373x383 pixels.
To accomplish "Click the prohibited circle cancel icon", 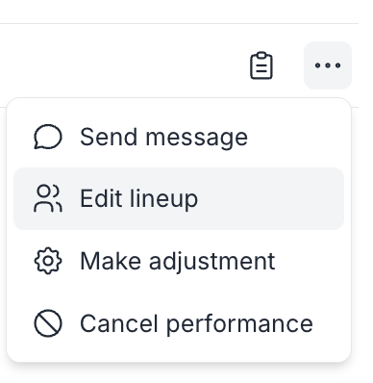I will (x=48, y=323).
